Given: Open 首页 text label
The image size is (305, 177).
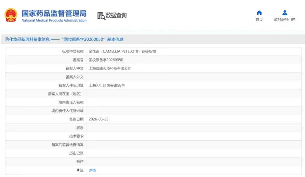Looking at the screenshot, I should pos(259,20).
